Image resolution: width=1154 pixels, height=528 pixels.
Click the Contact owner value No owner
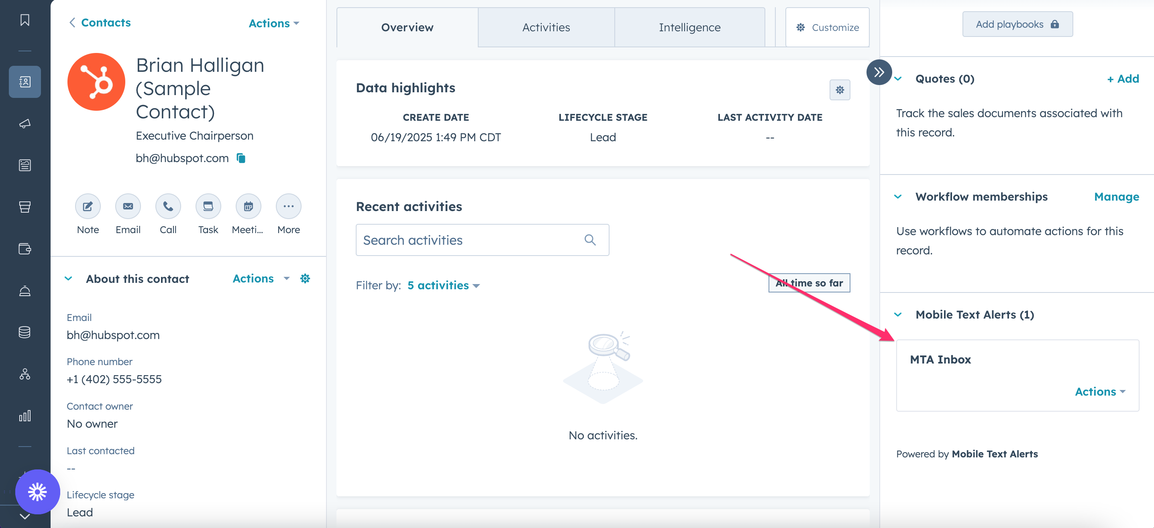point(92,423)
